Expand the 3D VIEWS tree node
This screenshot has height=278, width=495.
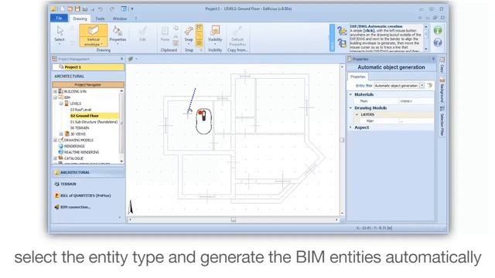pyautogui.click(x=61, y=134)
